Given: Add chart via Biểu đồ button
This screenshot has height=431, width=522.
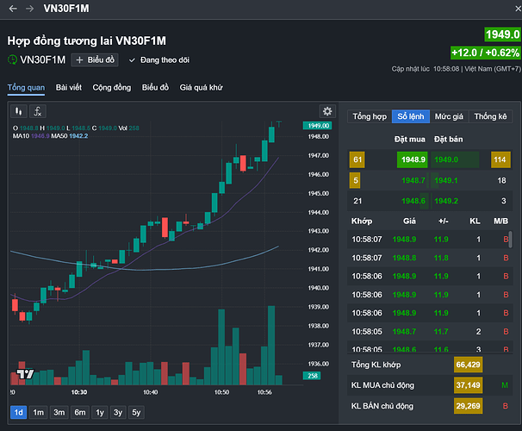Looking at the screenshot, I should click(95, 60).
